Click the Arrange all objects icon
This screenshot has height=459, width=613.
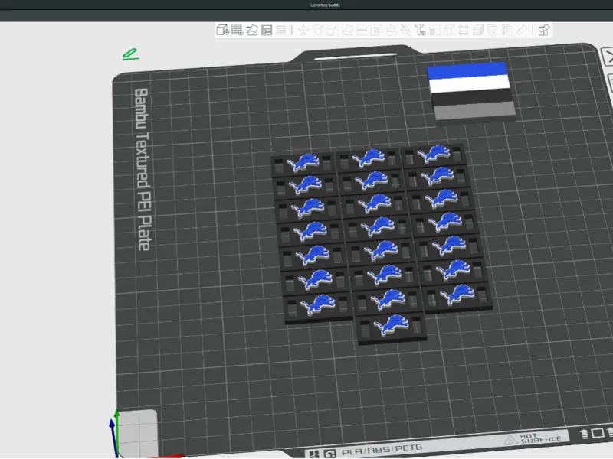(267, 30)
